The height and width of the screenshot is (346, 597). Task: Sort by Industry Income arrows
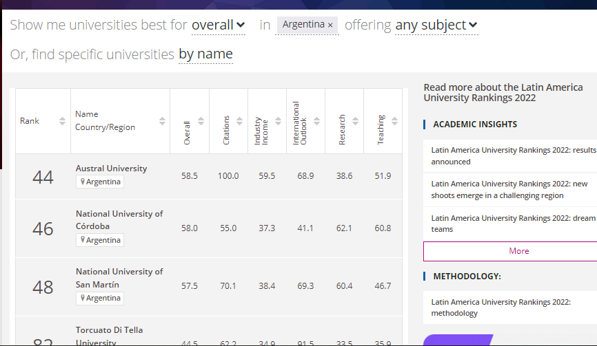tap(279, 121)
